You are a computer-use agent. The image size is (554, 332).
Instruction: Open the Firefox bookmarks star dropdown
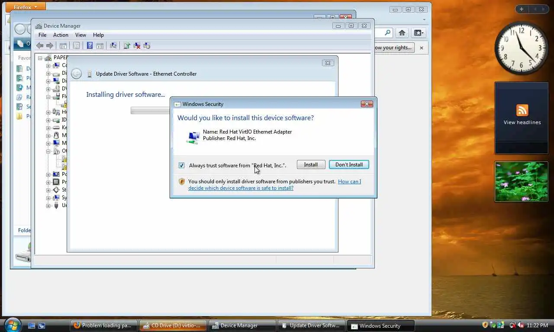[x=419, y=33]
